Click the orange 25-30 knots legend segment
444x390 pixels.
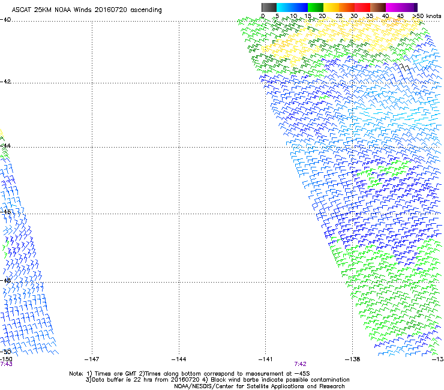tap(347, 7)
